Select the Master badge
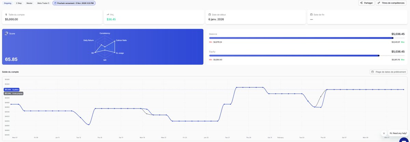Image resolution: width=410 pixels, height=142 pixels. point(29,3)
